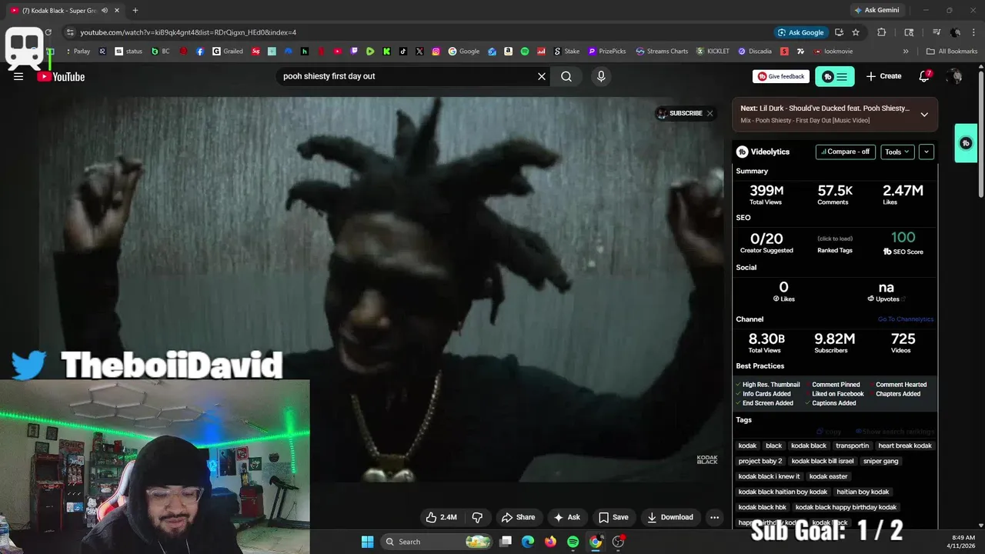Open the Parlay bookmark
Screen dimensions: 985x554
[78, 52]
